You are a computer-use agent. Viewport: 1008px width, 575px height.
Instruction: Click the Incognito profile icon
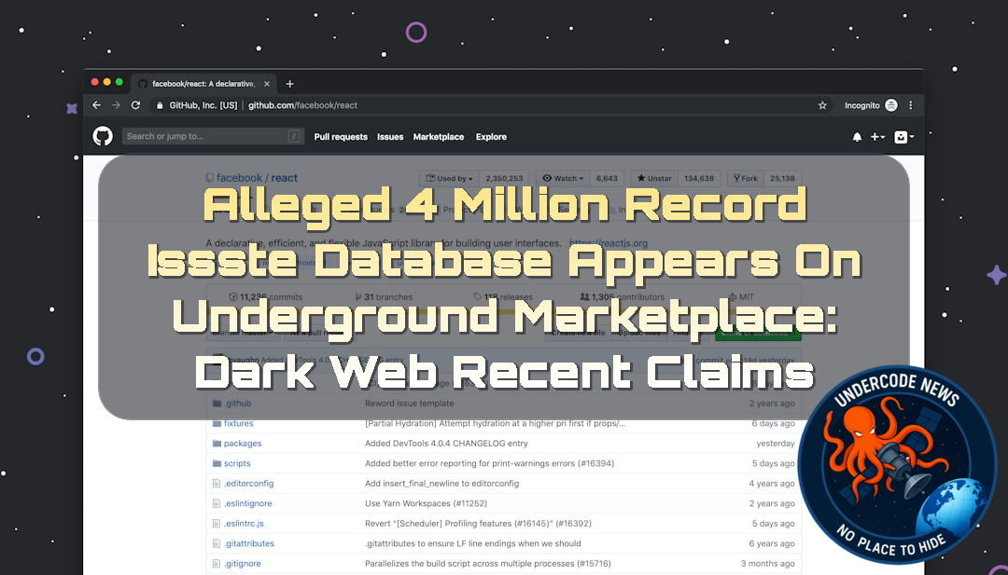(x=891, y=105)
